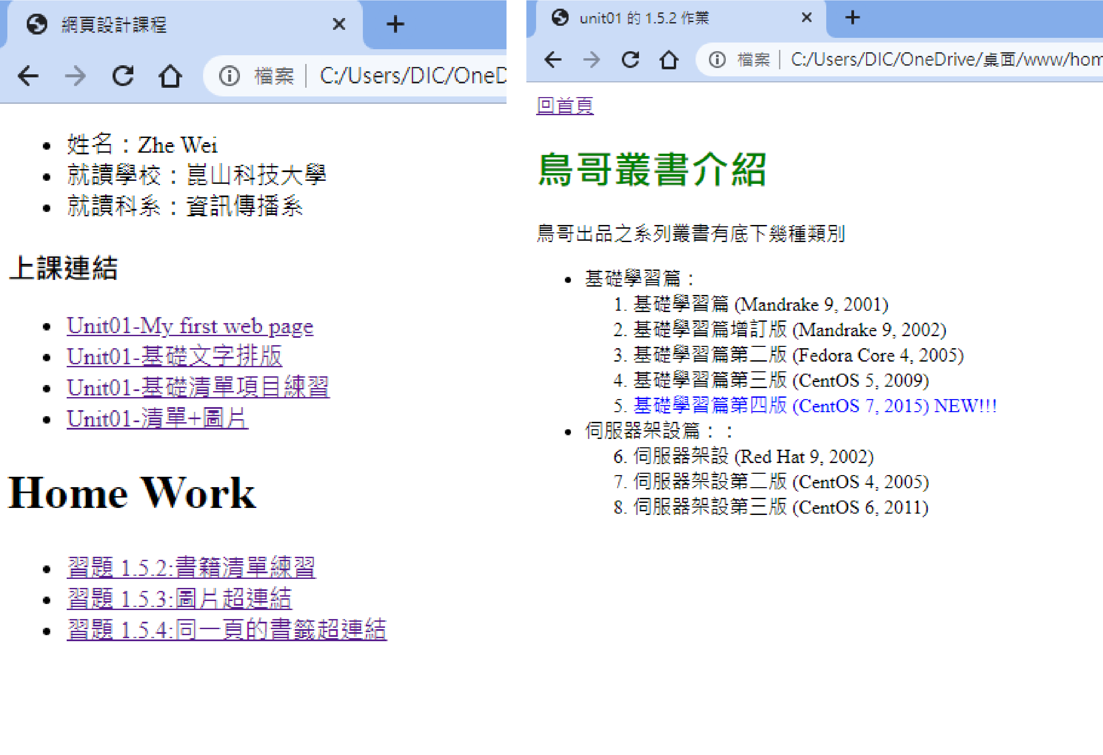Viewport: 1103px width, 755px height.
Task: Open Unit01-My first web page link
Action: [x=190, y=326]
